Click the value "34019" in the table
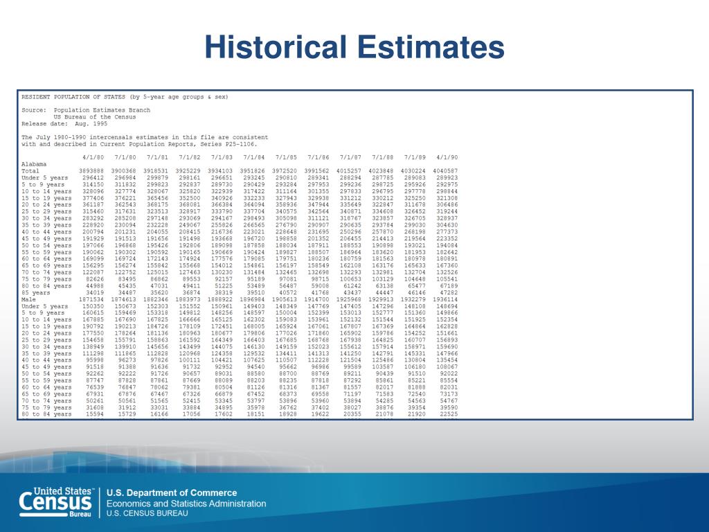 point(94,293)
